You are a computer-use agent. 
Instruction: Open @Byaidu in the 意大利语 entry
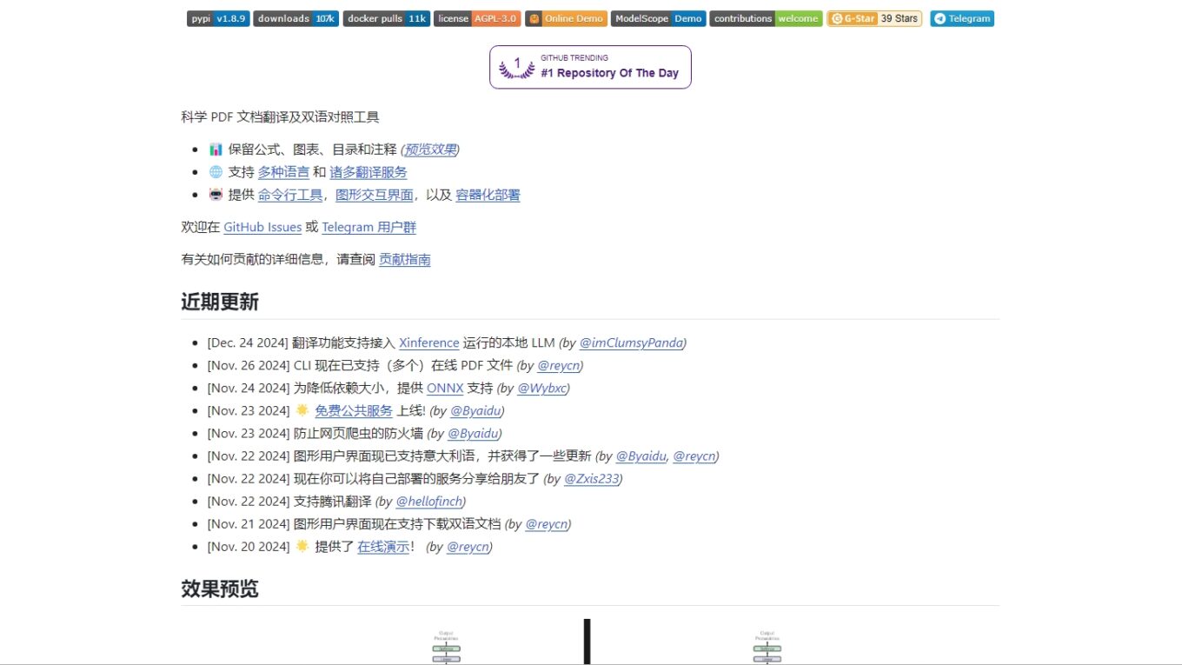tap(641, 456)
